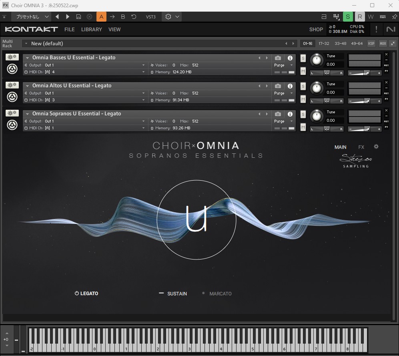This screenshot has width=399, height=356.
Task: Show info for Omnia Sopranos instrument
Action: [x=290, y=114]
